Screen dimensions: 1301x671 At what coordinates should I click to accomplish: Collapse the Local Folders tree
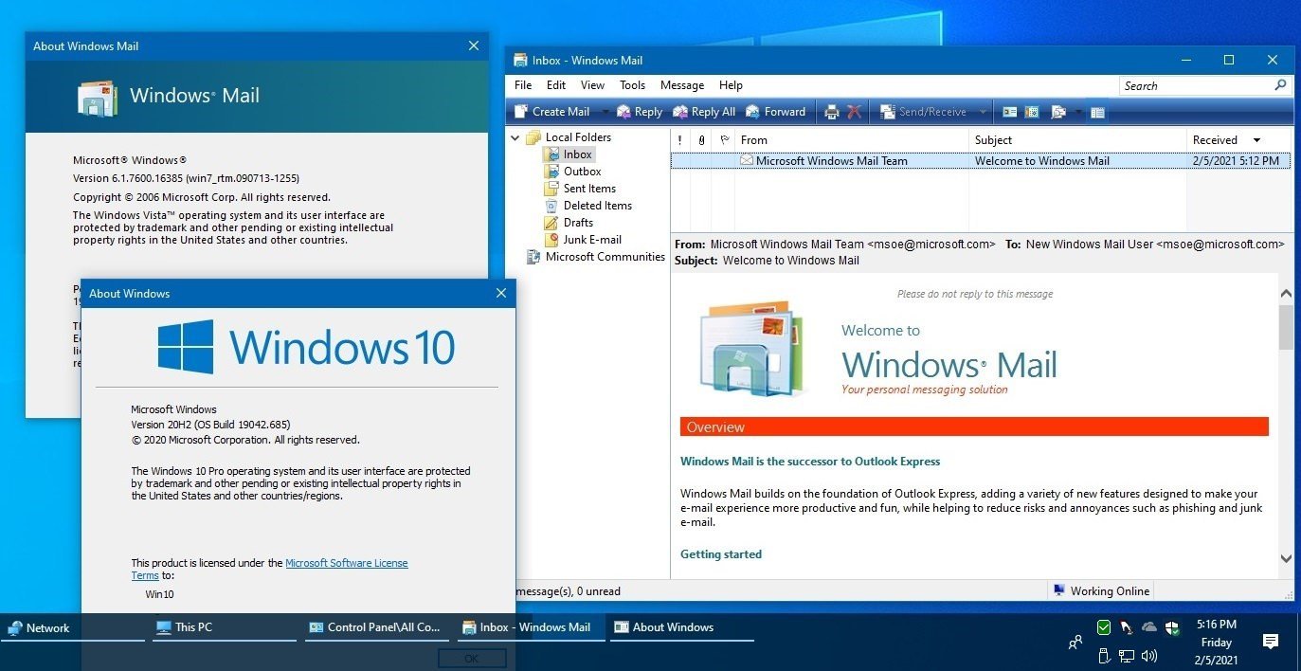click(x=516, y=137)
